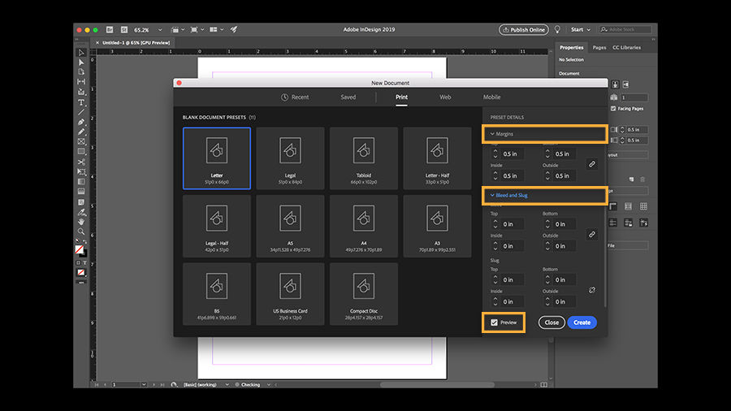Click the Publish Online button
This screenshot has height=411, width=731.
coord(524,29)
